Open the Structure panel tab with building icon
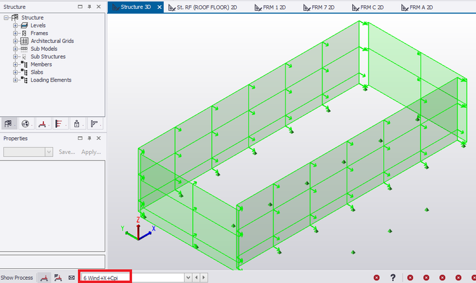 click(x=8, y=124)
